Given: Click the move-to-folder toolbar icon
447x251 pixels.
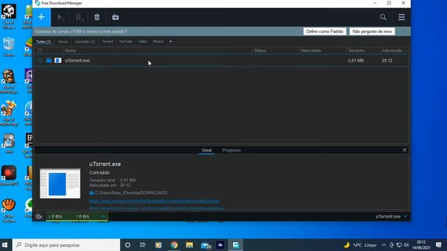Looking at the screenshot, I should pos(115,17).
